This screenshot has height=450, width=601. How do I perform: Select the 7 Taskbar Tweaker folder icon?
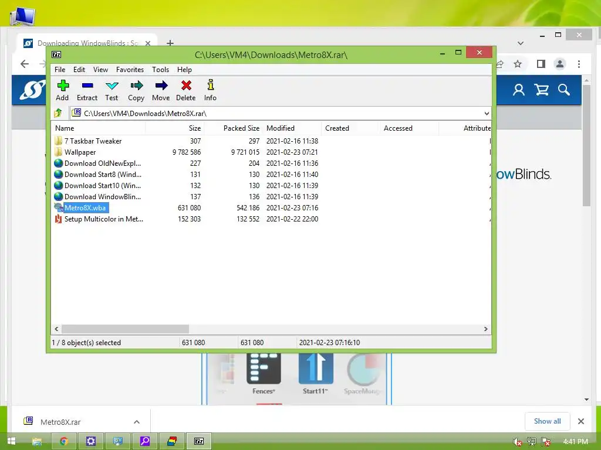pos(58,141)
